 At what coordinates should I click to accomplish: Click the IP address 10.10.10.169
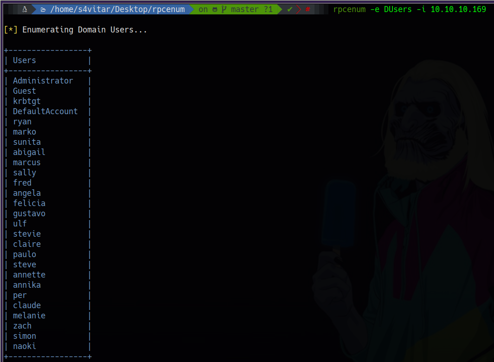458,9
